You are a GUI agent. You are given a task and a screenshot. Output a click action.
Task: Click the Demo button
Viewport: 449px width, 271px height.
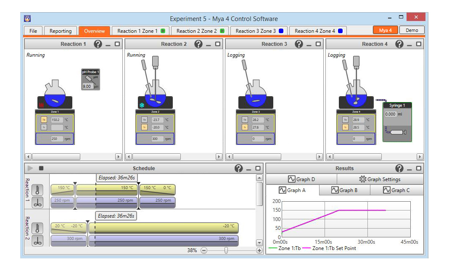[412, 30]
